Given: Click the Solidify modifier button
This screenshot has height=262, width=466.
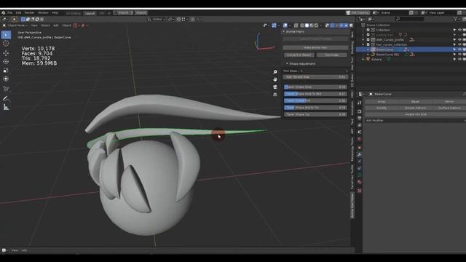Looking at the screenshot, I should pyautogui.click(x=382, y=108).
